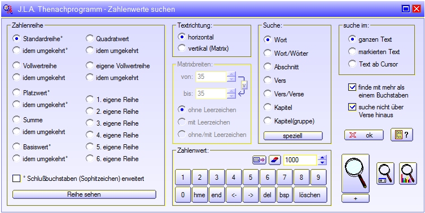Click the Reihe sehen button
This screenshot has height=213, width=425.
84,194
